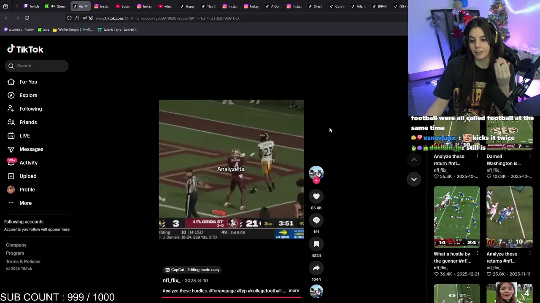Switch to the 'A Gol' TikTok browser tab

272,6
